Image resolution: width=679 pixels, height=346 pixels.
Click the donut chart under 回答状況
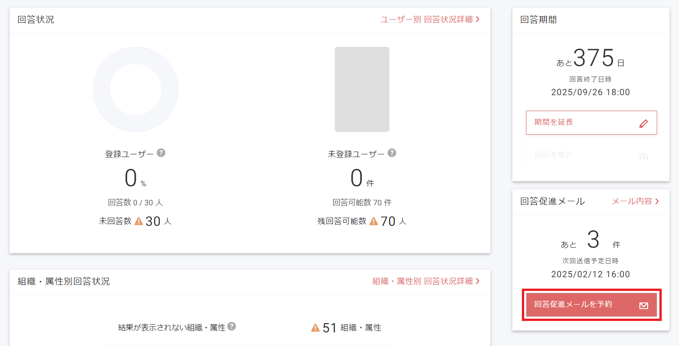tap(135, 90)
